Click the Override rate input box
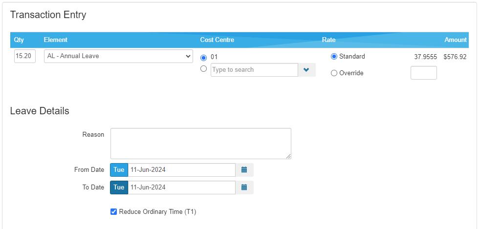Screen dimensions: 480x229 point(423,73)
